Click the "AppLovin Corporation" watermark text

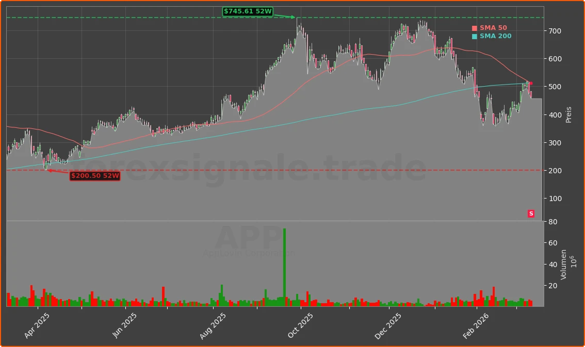click(x=249, y=253)
